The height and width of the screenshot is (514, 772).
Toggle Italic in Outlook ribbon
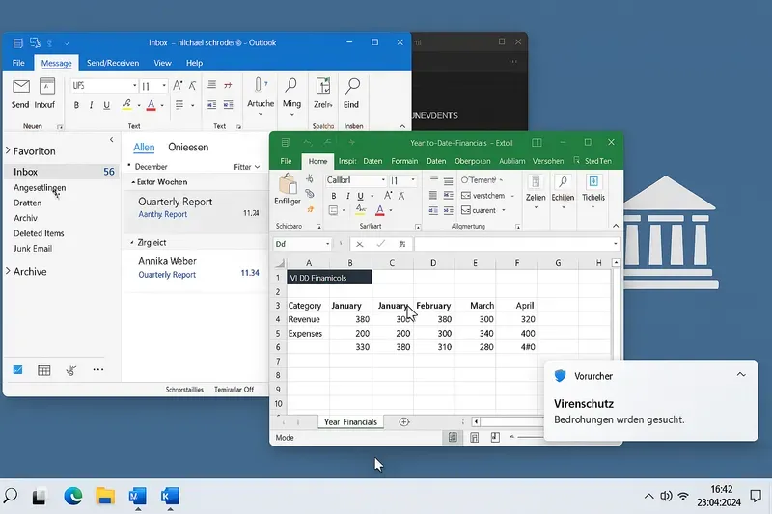click(x=91, y=105)
